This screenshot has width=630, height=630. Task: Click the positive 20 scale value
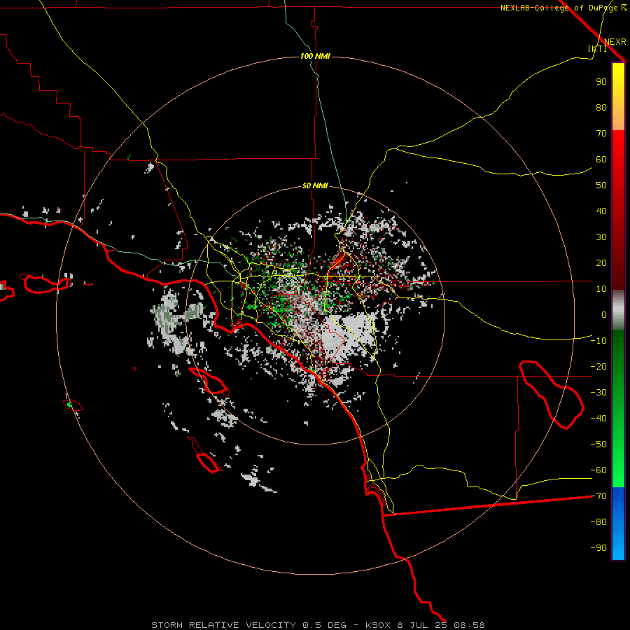601,262
